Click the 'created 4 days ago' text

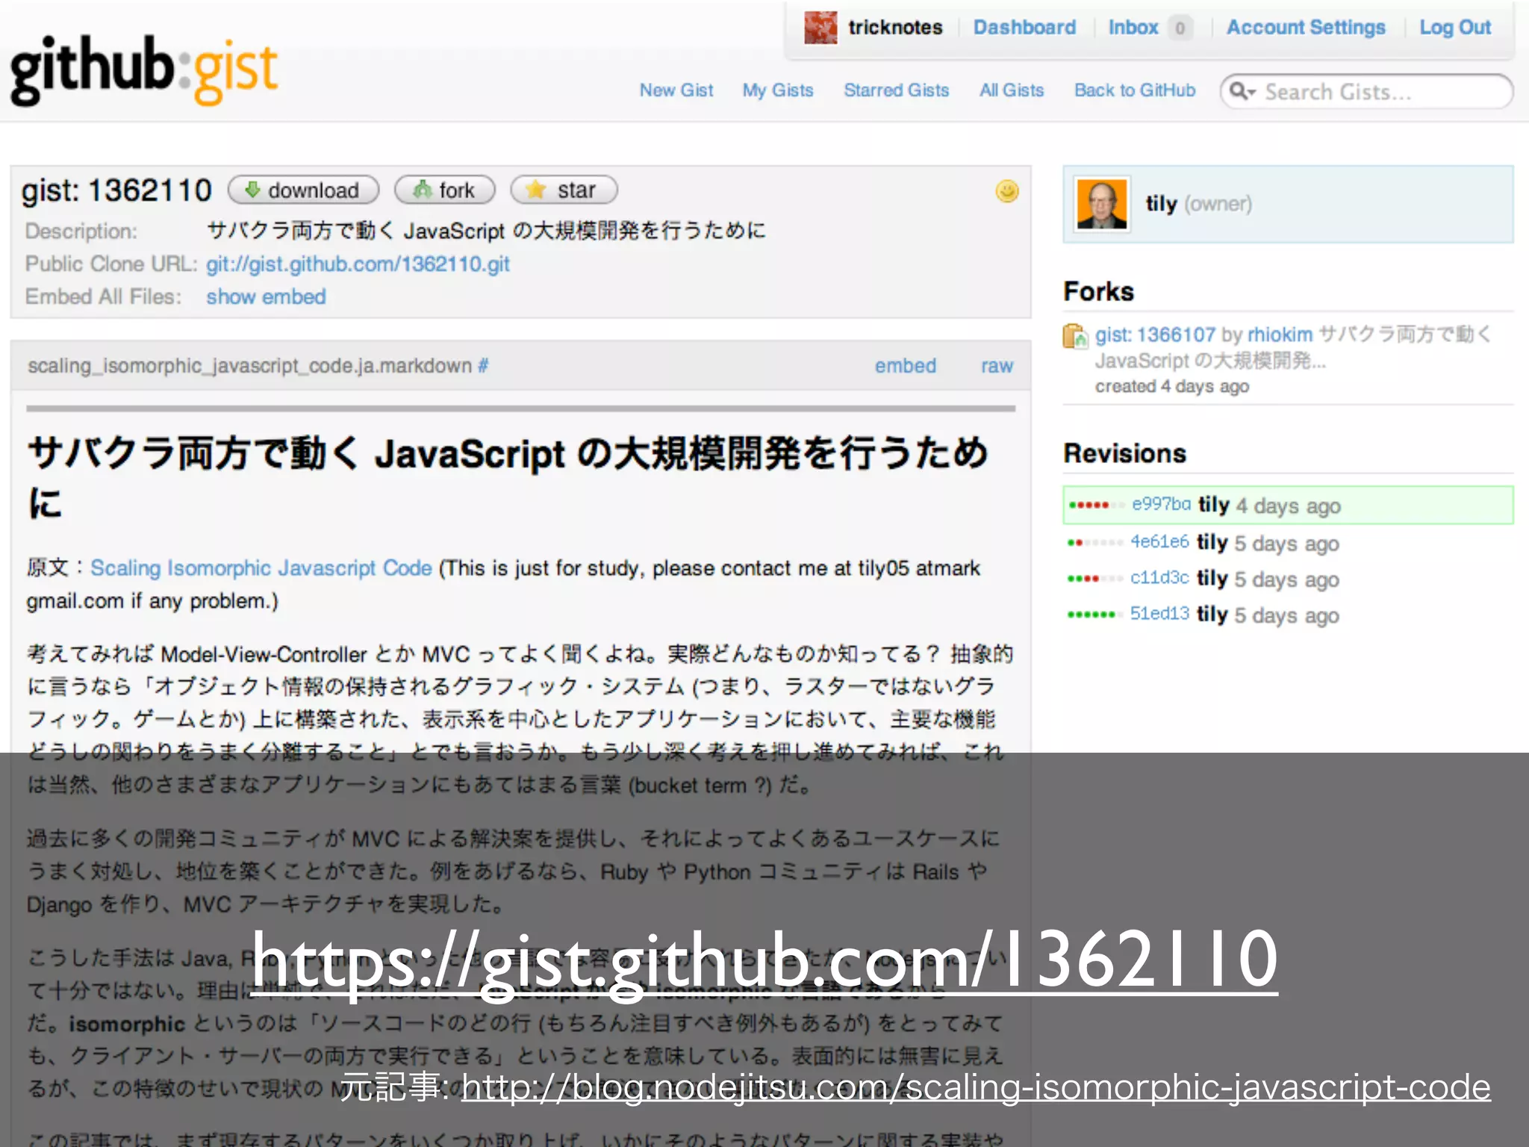point(1172,387)
